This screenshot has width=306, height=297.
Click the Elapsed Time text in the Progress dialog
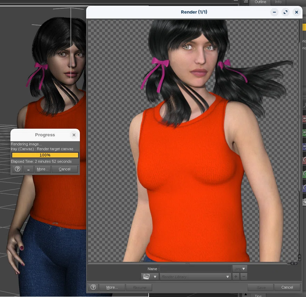coord(41,161)
